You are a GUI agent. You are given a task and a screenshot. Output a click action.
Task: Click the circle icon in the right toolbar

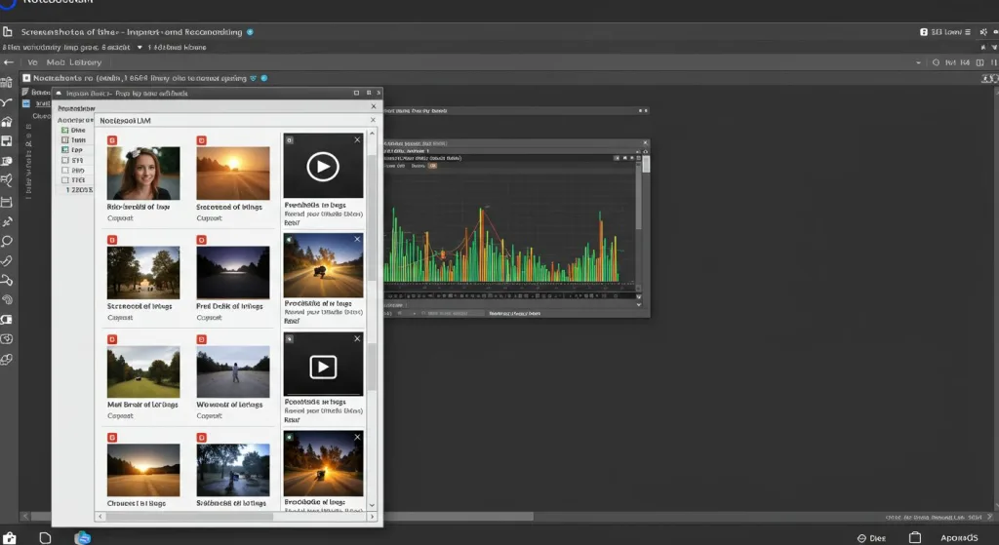pyautogui.click(x=936, y=62)
